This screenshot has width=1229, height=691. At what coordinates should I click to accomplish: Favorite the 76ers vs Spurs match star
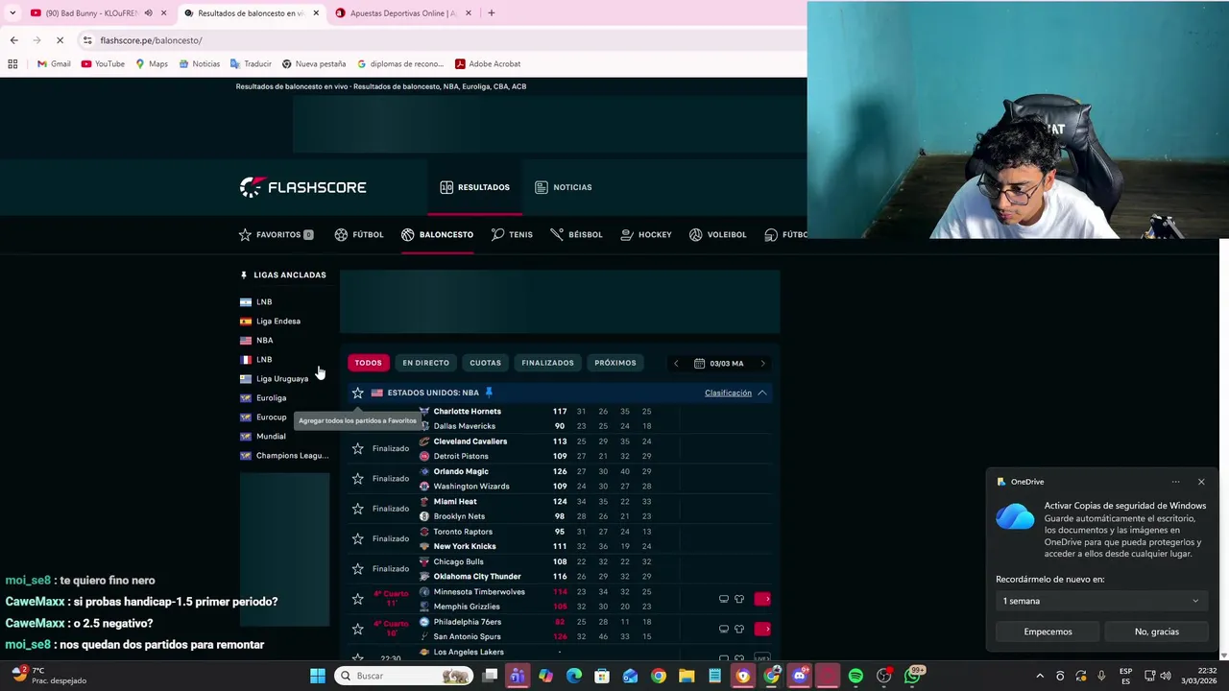[x=358, y=629]
